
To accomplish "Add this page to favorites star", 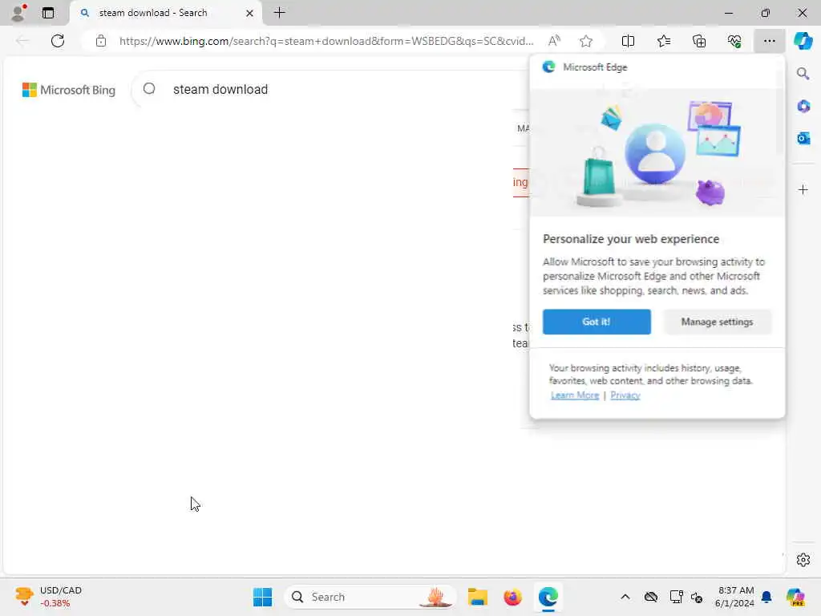I will pyautogui.click(x=586, y=41).
